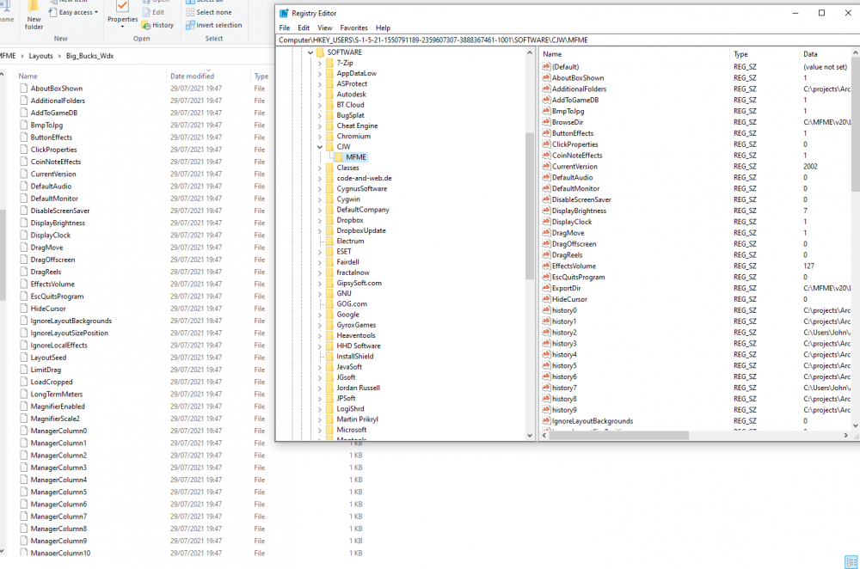Open the Help menu in Registry Editor
This screenshot has width=860, height=569.
(x=383, y=28)
